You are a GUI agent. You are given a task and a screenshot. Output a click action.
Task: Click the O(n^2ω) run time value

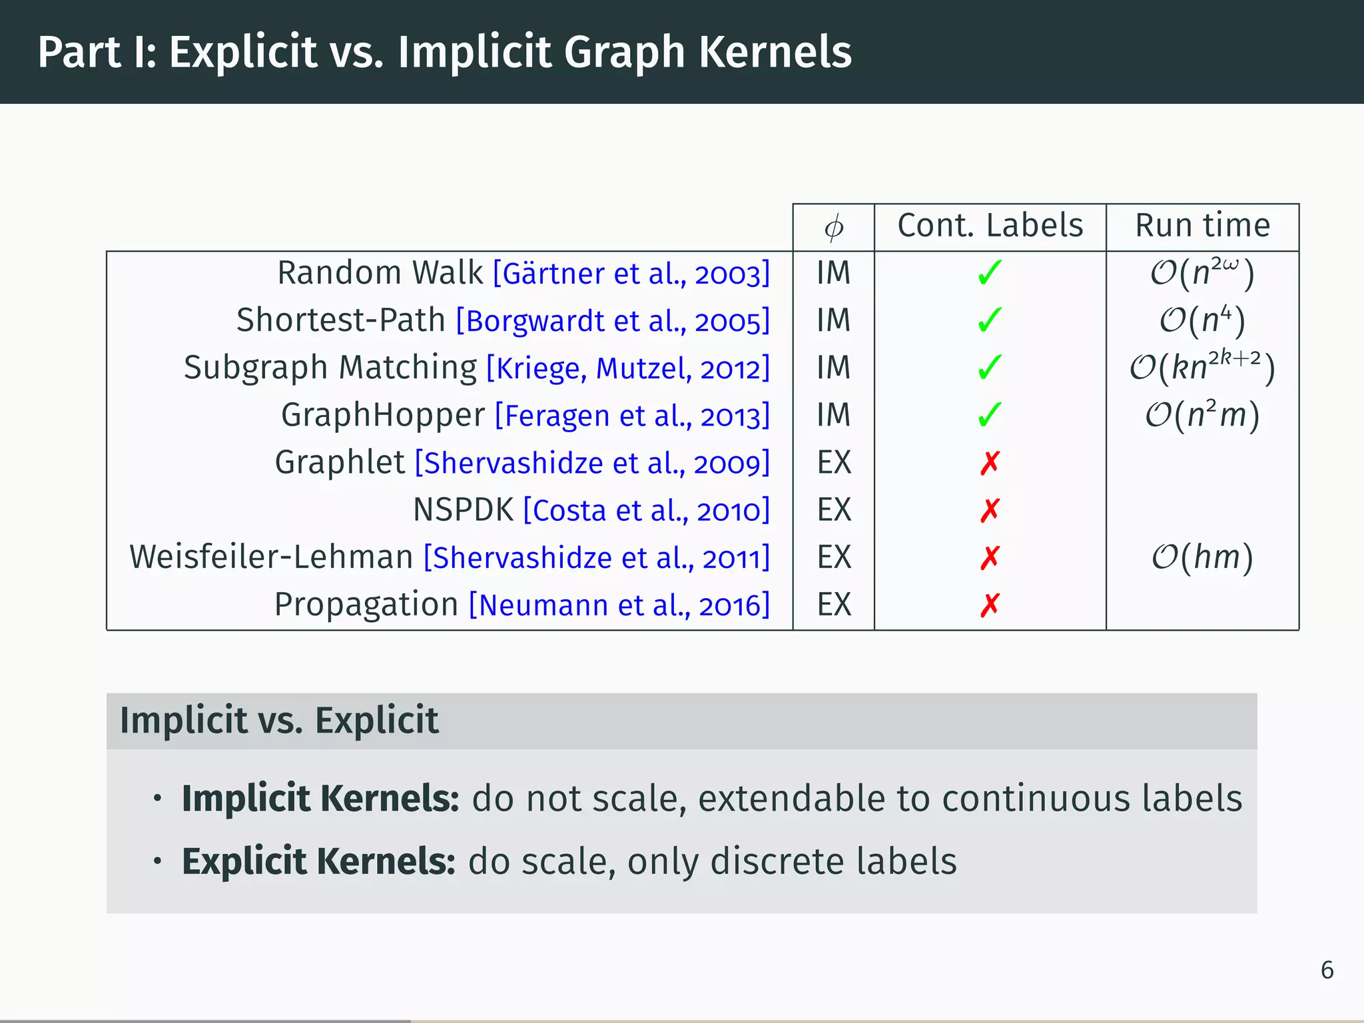pos(1203,272)
